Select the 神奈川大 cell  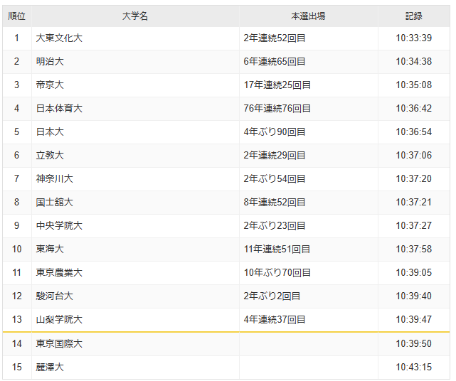(x=135, y=179)
